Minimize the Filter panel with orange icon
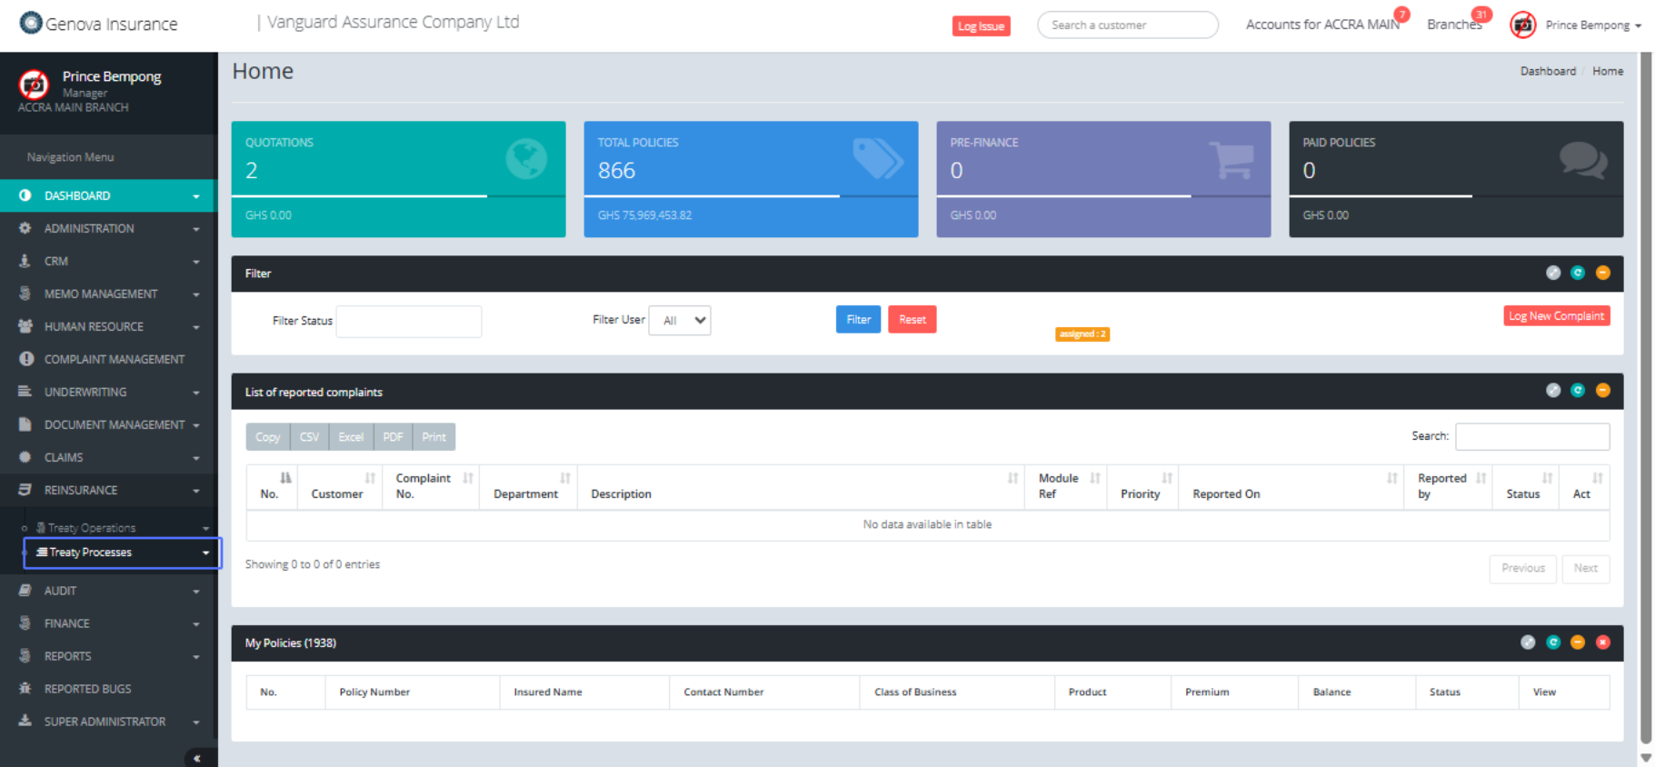 1602,273
